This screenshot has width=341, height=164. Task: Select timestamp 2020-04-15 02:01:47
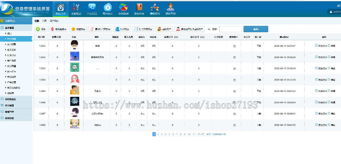tap(285, 46)
